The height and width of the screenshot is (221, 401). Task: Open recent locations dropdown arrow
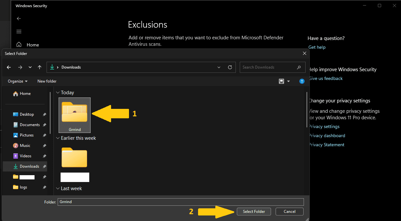tap(30, 67)
